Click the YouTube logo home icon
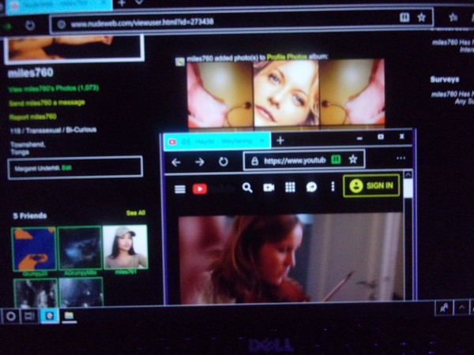 coord(201,189)
